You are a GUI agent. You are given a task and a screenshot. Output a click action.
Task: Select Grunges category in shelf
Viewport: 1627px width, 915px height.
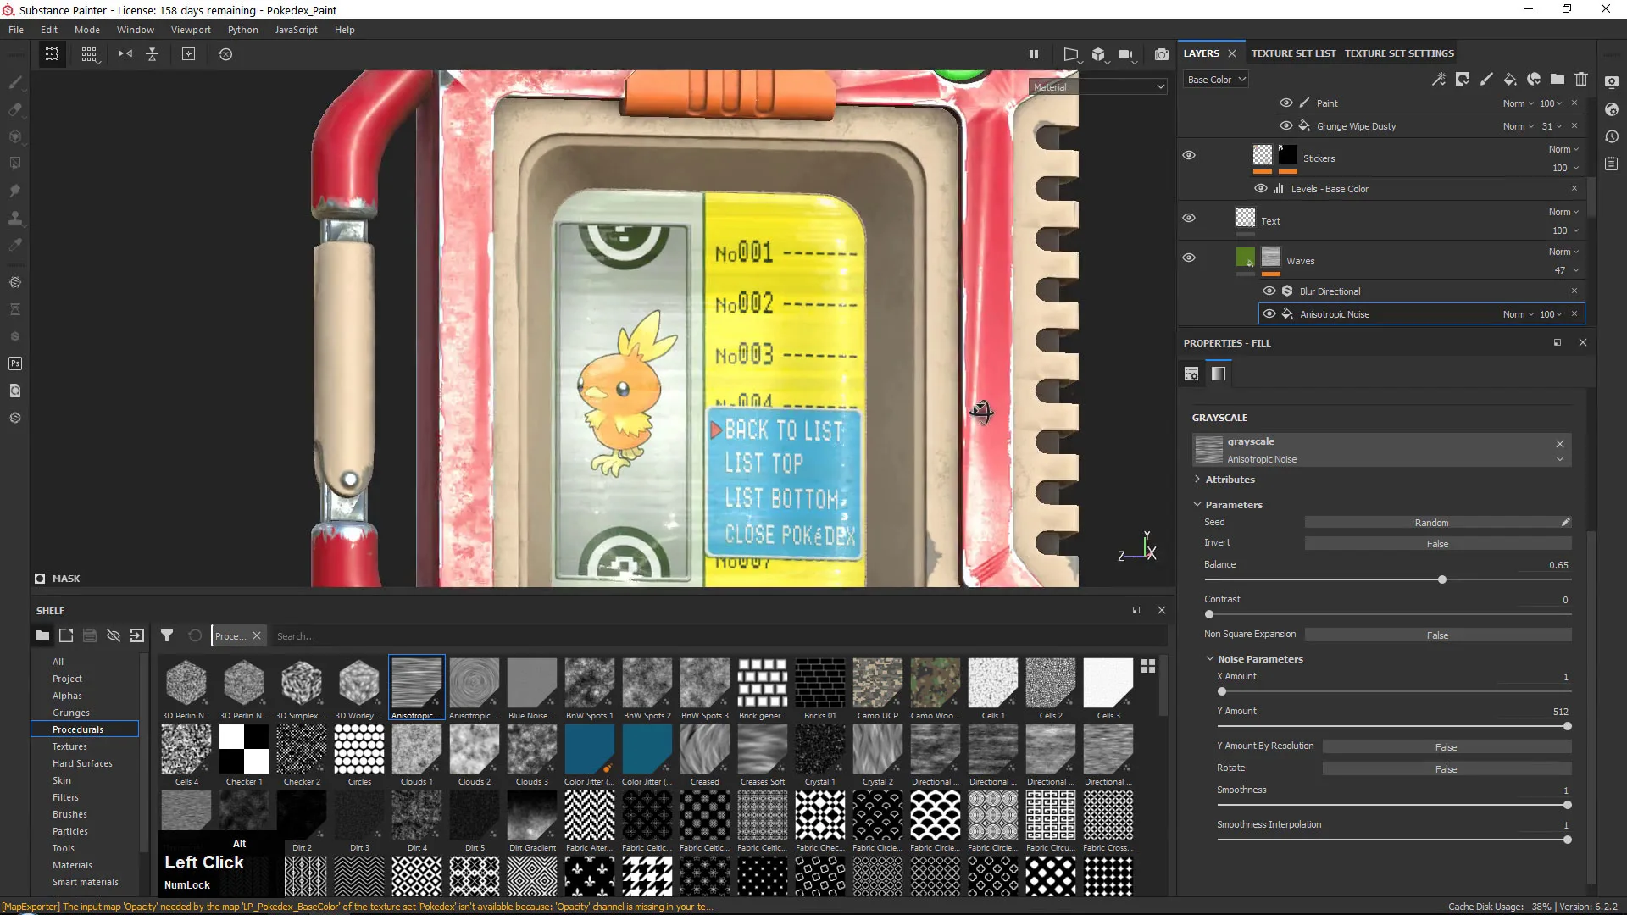point(70,713)
